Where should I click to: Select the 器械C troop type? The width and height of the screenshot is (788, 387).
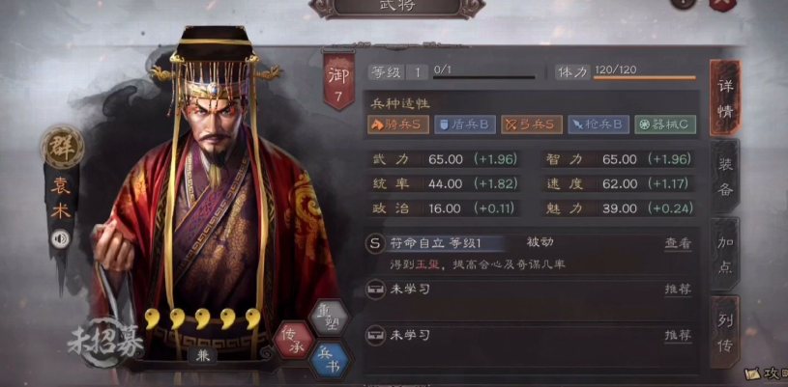pyautogui.click(x=665, y=124)
